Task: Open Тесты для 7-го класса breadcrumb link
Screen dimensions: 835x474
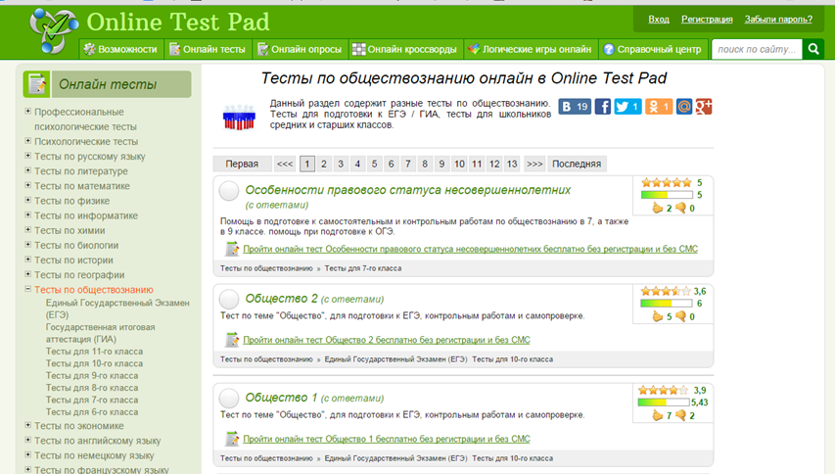Action: click(362, 268)
